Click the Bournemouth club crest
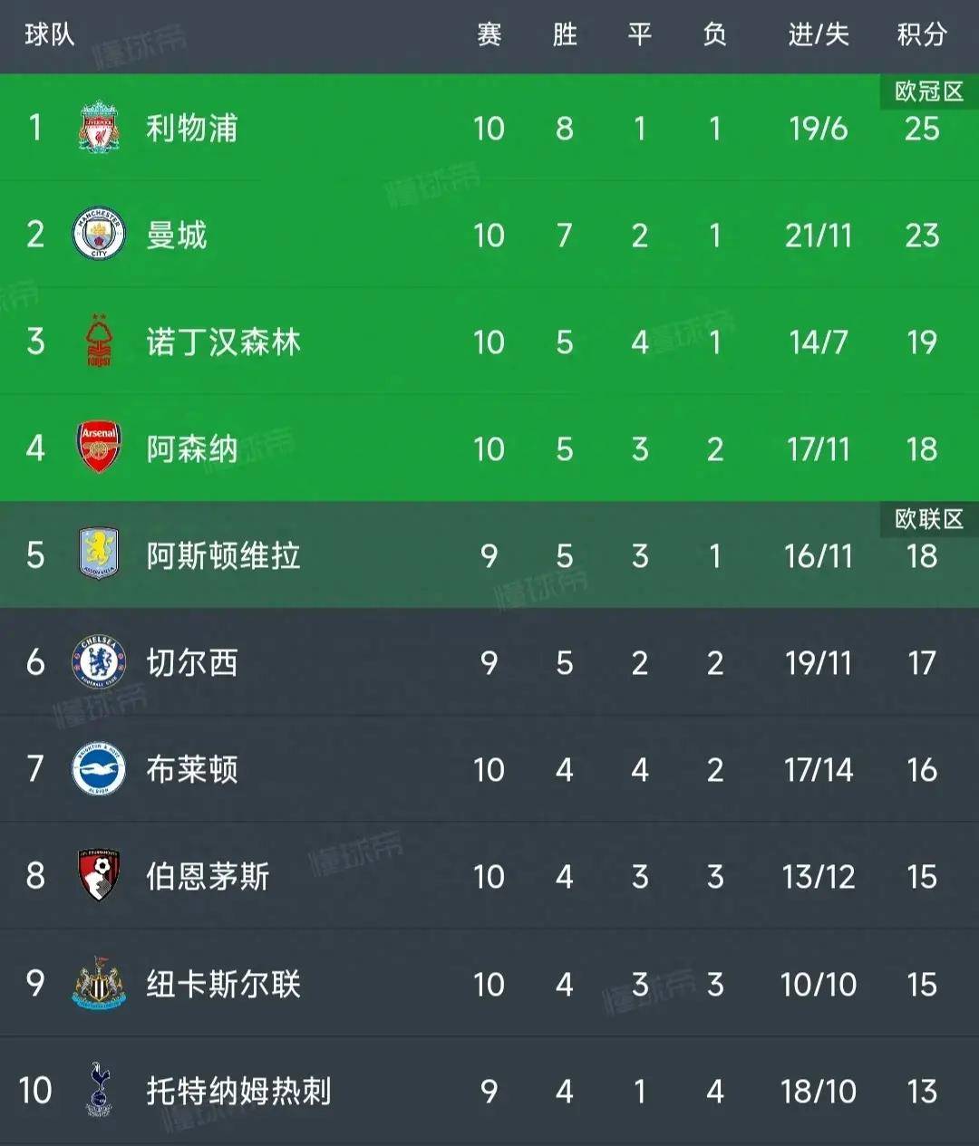This screenshot has height=1146, width=979. (x=99, y=875)
